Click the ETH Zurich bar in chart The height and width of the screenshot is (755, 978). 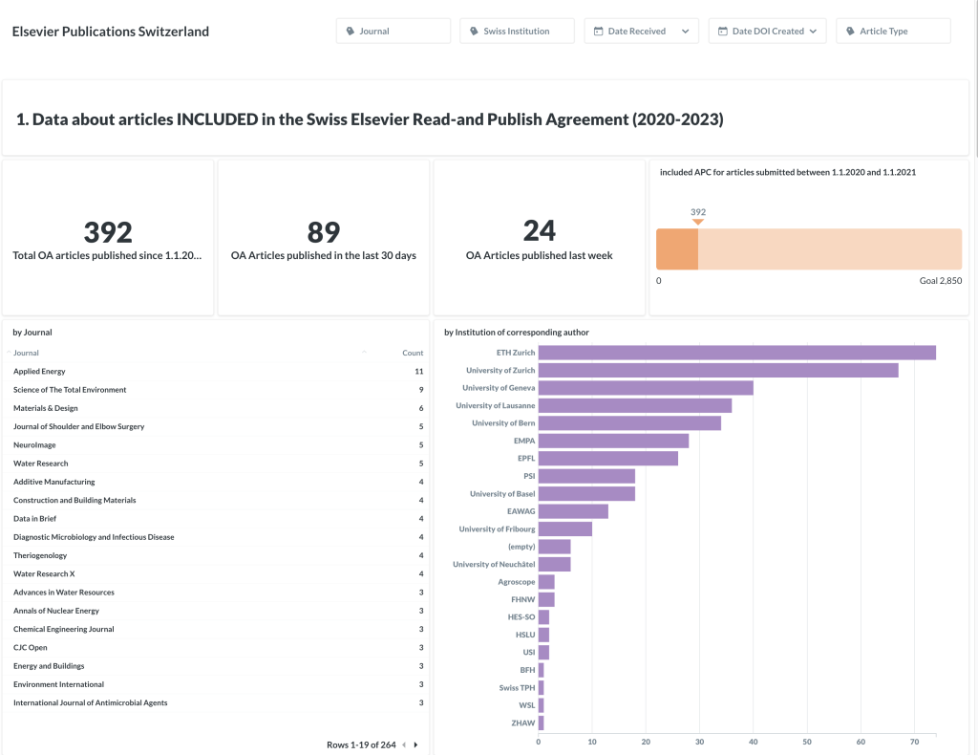click(736, 353)
